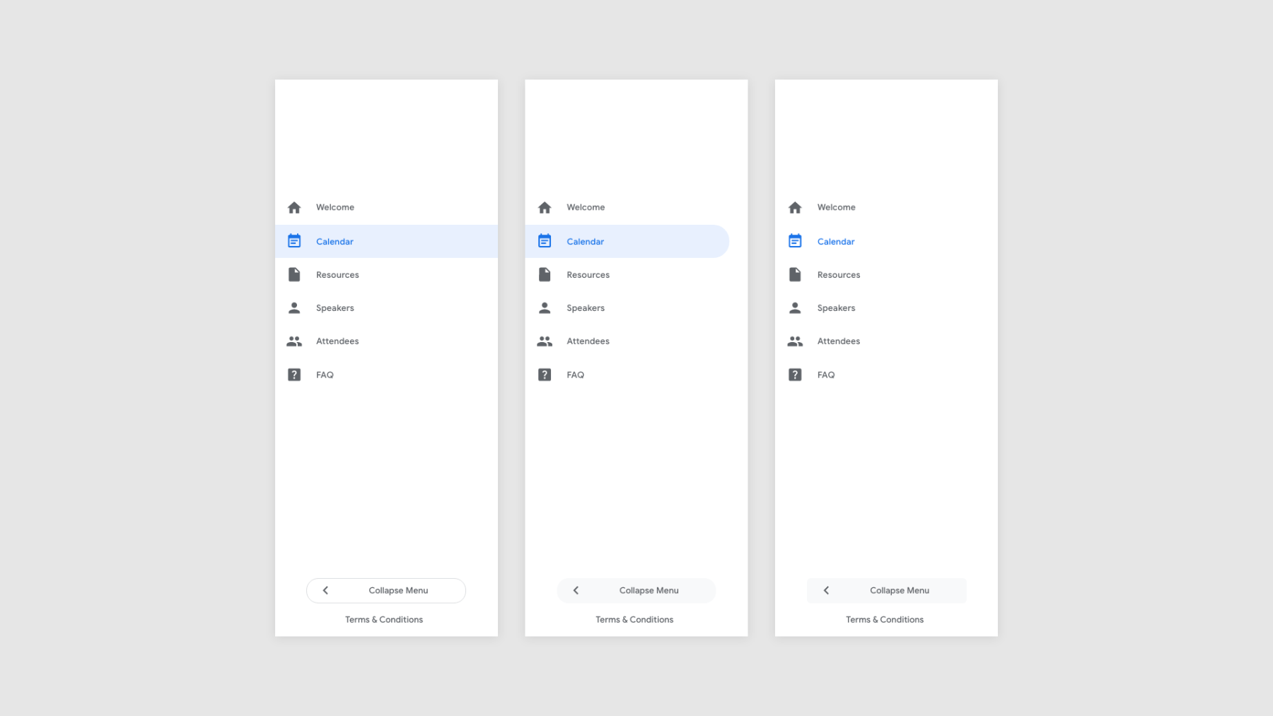Click the Attendees group icon
1273x716 pixels.
pyautogui.click(x=294, y=341)
